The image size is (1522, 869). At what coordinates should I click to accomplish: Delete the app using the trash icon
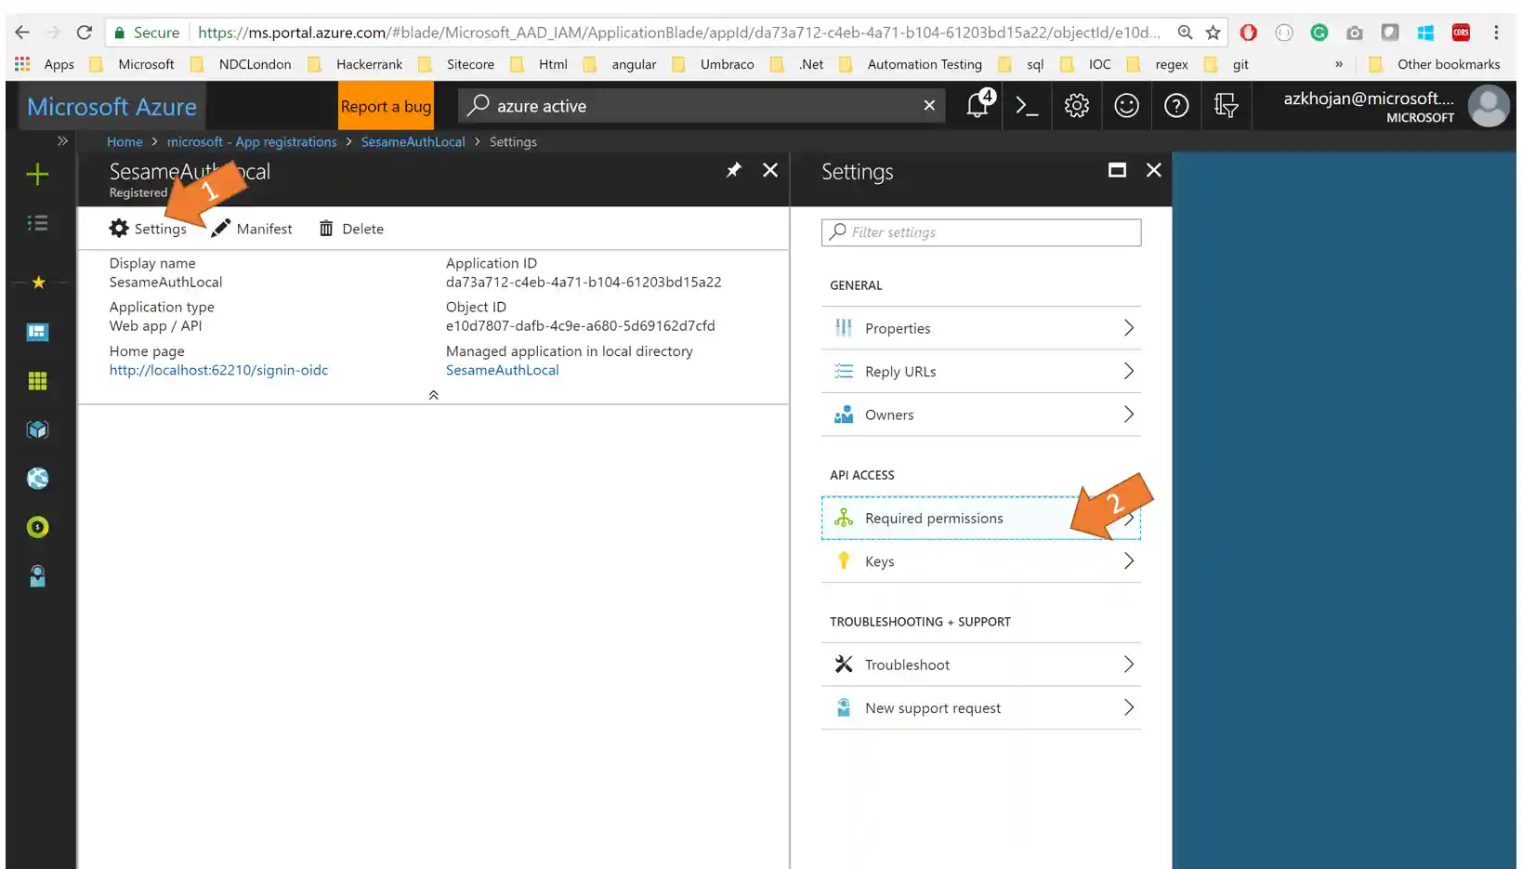tap(350, 229)
